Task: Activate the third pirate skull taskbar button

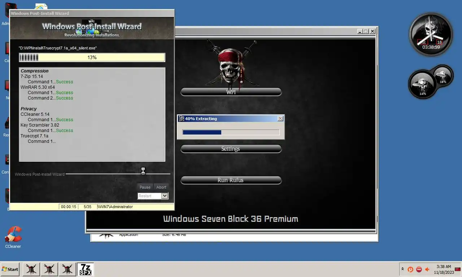Action: 67,269
